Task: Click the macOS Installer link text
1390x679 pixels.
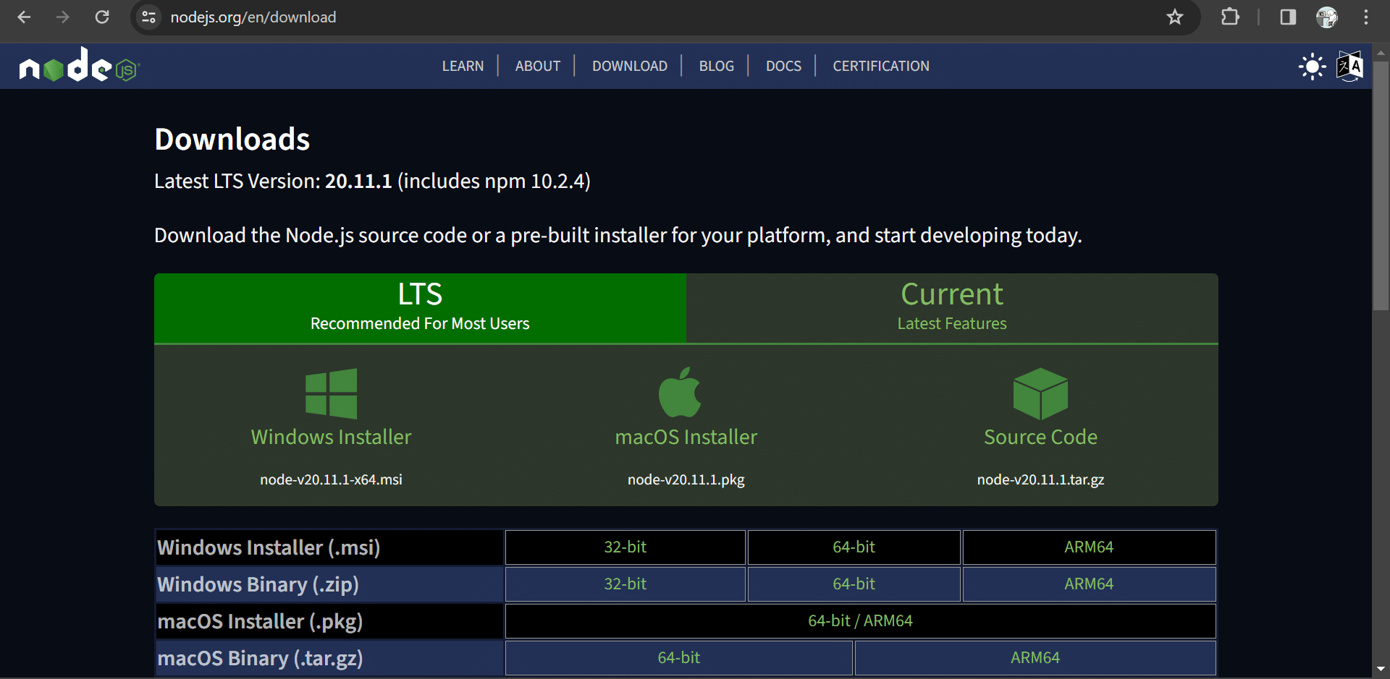Action: pyautogui.click(x=686, y=437)
